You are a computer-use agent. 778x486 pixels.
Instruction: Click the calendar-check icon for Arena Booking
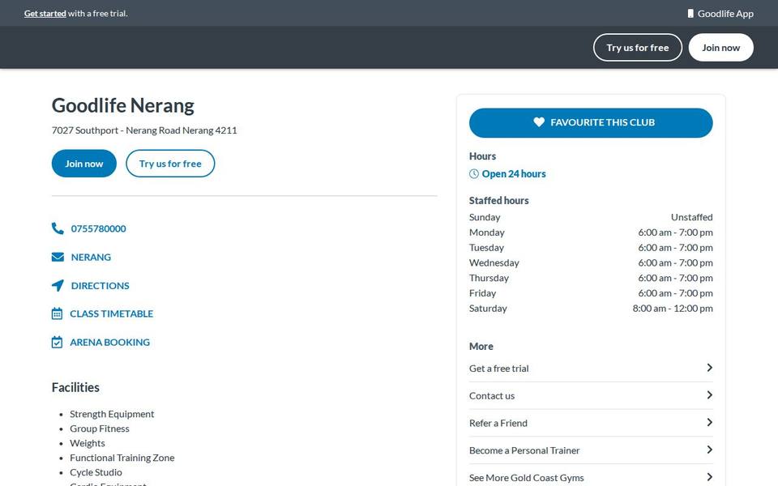[x=57, y=342]
